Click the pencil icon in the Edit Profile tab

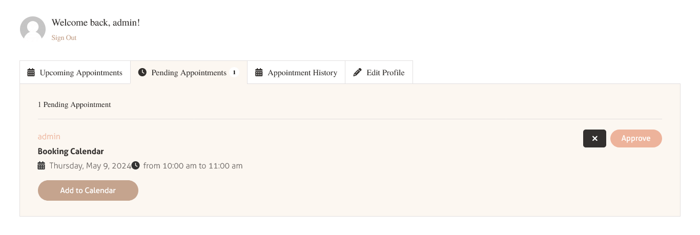[x=357, y=73]
